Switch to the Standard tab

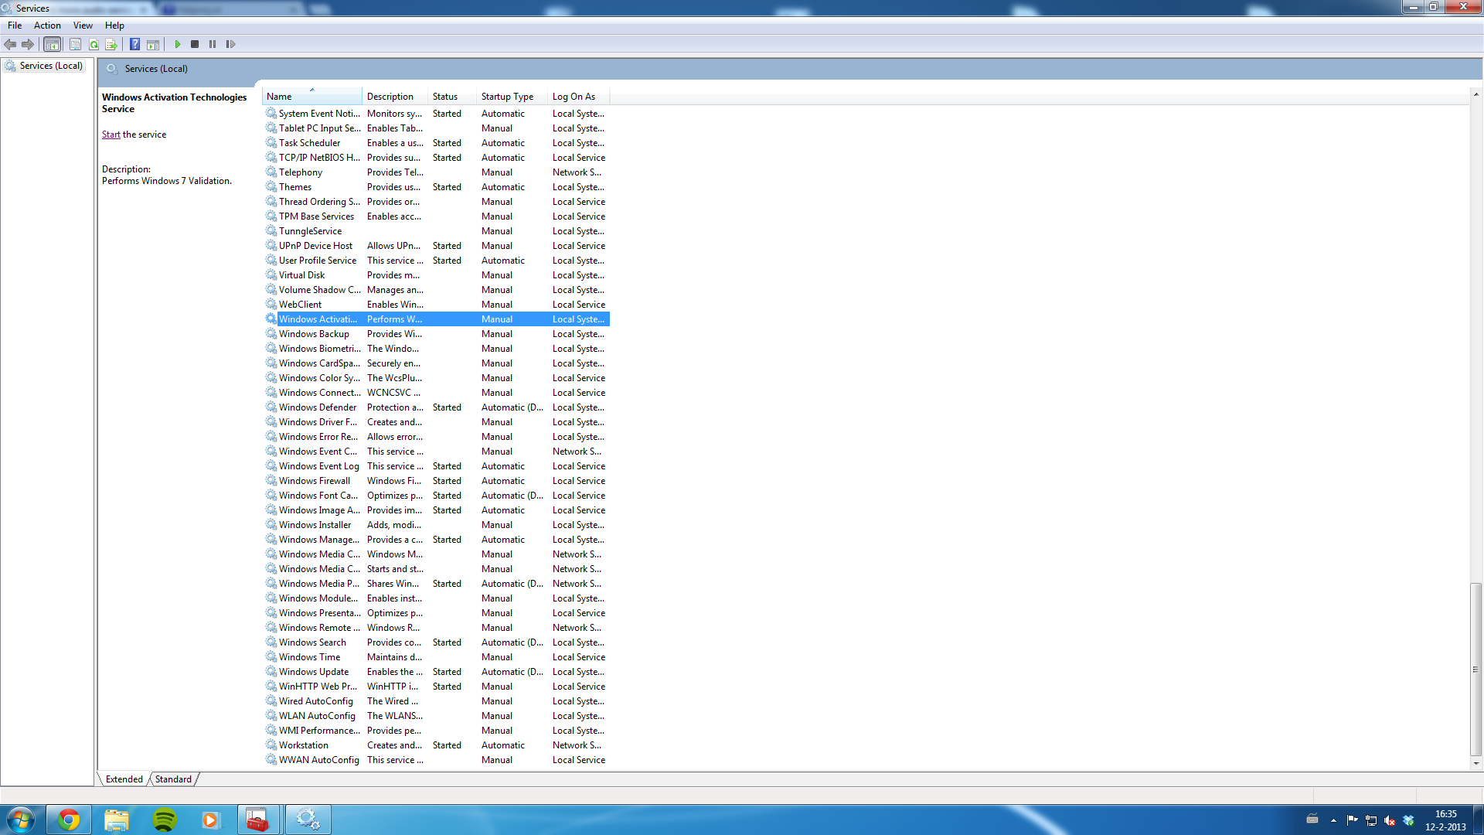click(173, 779)
